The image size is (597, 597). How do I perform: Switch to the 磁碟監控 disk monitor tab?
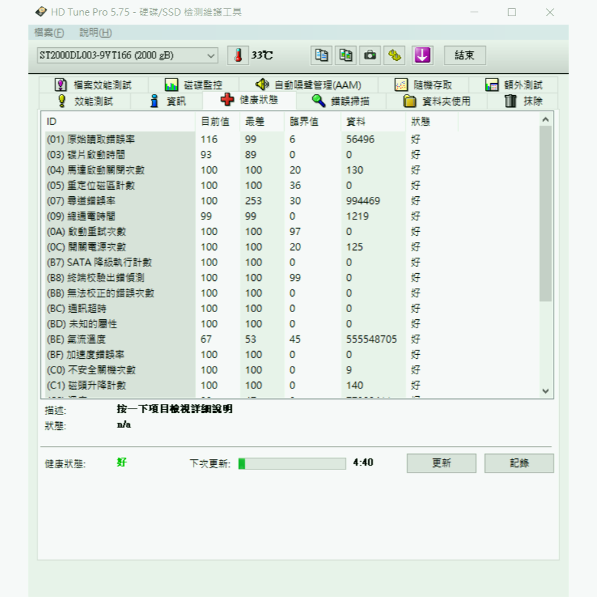coord(193,85)
